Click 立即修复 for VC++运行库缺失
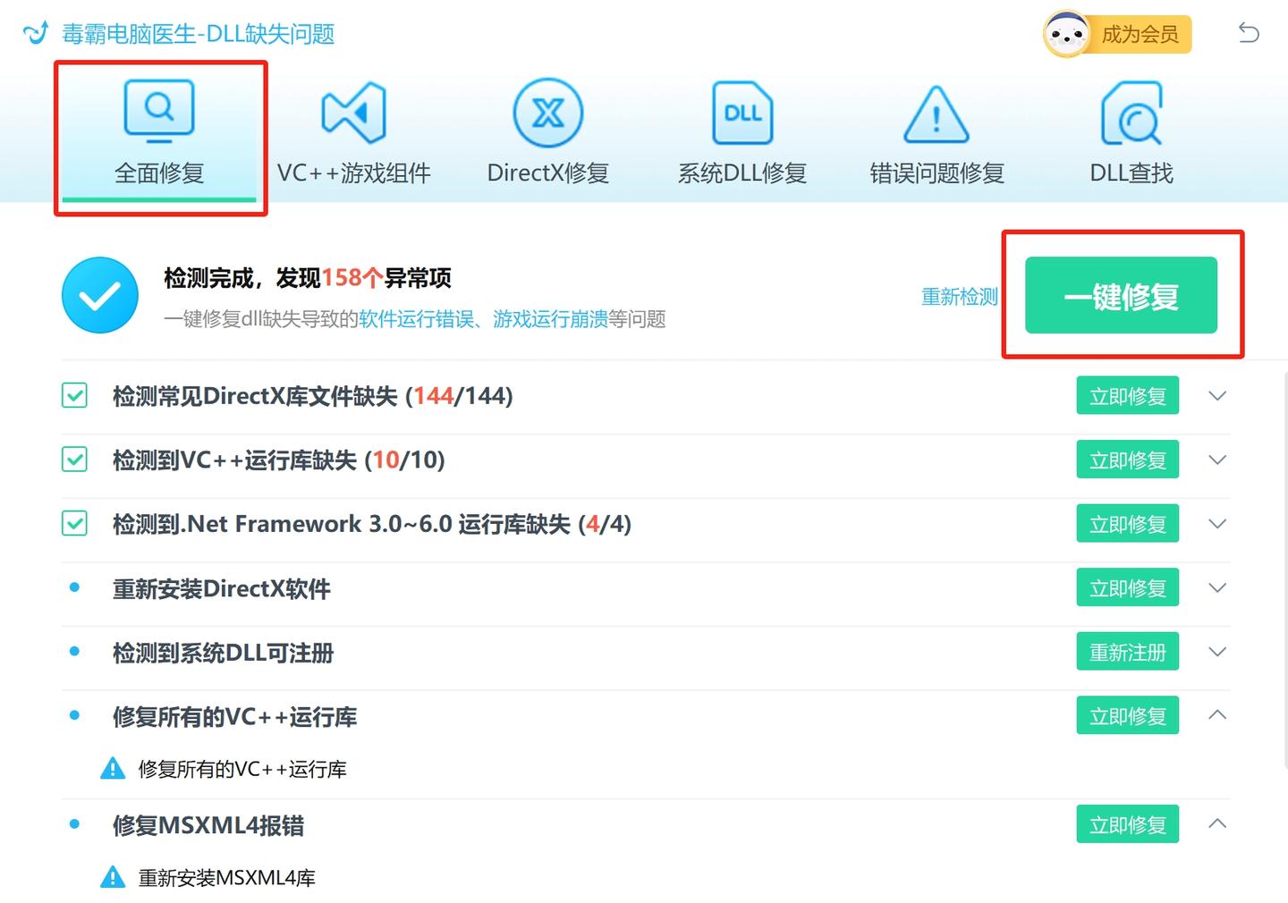This screenshot has width=1288, height=903. click(1127, 460)
